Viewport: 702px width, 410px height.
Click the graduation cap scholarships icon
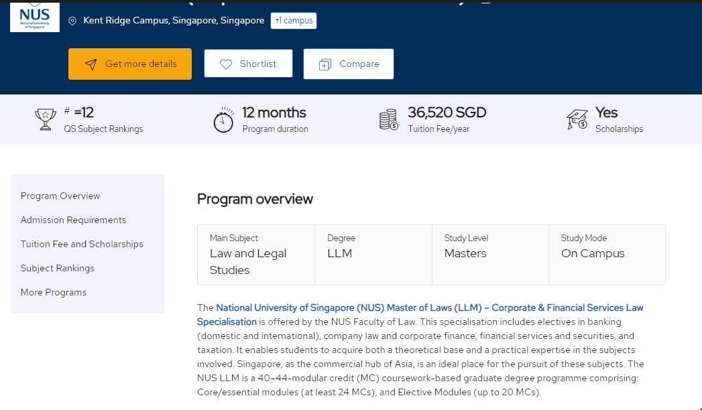pyautogui.click(x=577, y=120)
